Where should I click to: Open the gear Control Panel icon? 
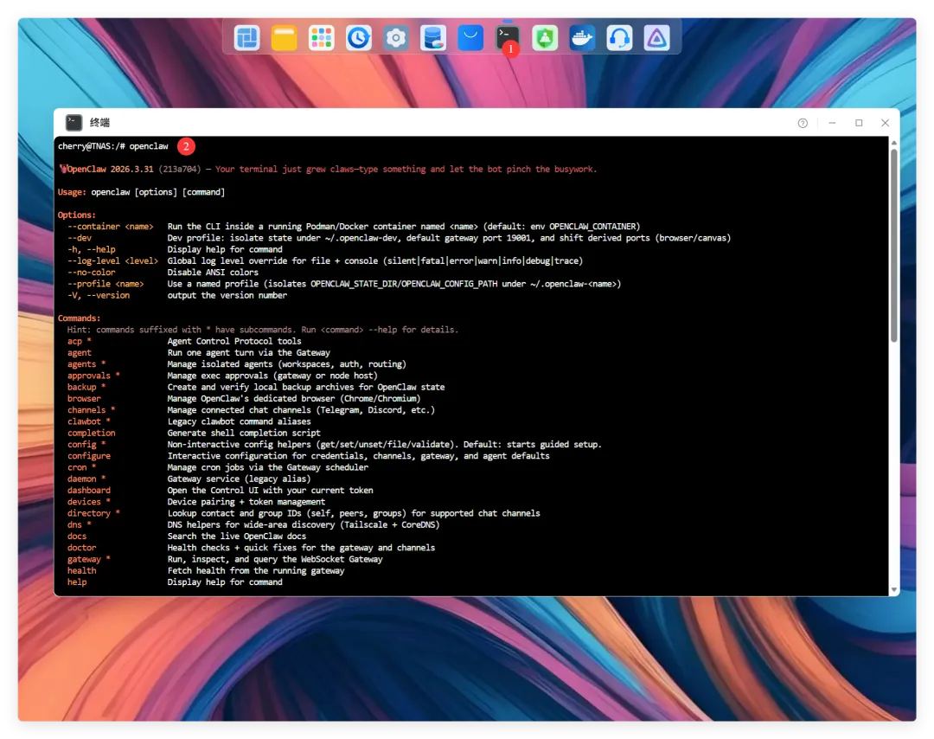click(395, 38)
